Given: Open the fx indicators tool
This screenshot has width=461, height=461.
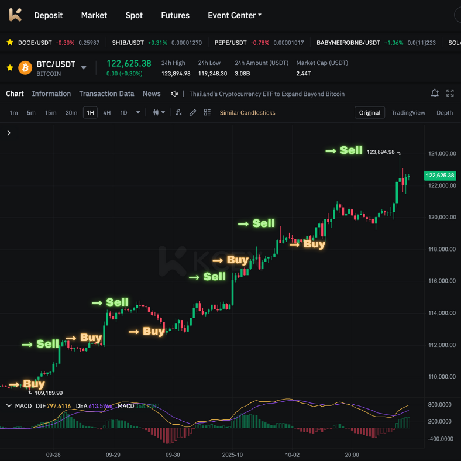Looking at the screenshot, I should (x=179, y=112).
